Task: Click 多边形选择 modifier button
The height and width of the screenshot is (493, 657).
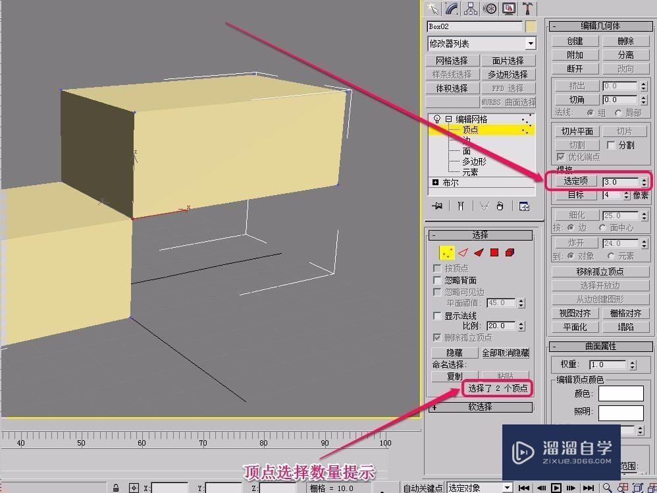Action: click(508, 74)
